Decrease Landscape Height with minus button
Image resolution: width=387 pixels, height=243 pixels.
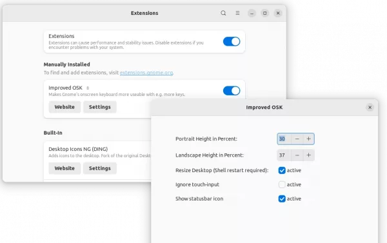point(297,155)
